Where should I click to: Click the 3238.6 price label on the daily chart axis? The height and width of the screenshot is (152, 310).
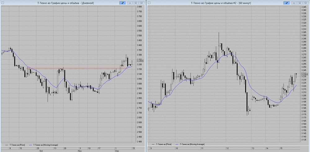[x=141, y=61]
